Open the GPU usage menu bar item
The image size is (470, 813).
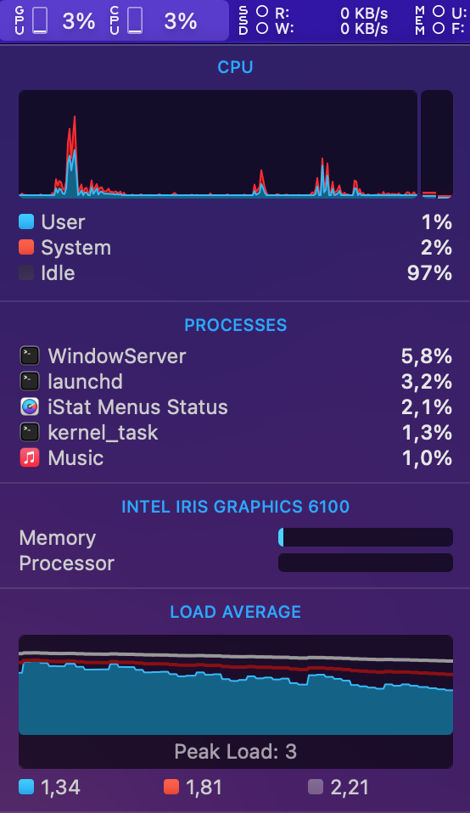tap(55, 20)
